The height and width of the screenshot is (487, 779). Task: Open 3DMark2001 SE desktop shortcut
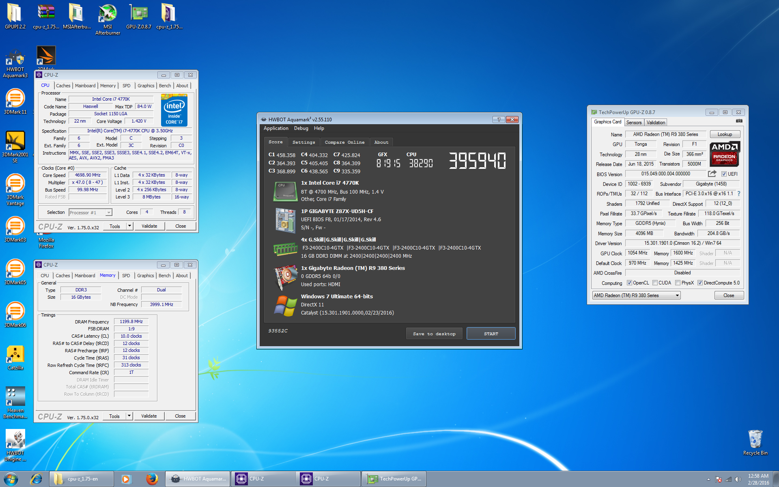click(15, 147)
